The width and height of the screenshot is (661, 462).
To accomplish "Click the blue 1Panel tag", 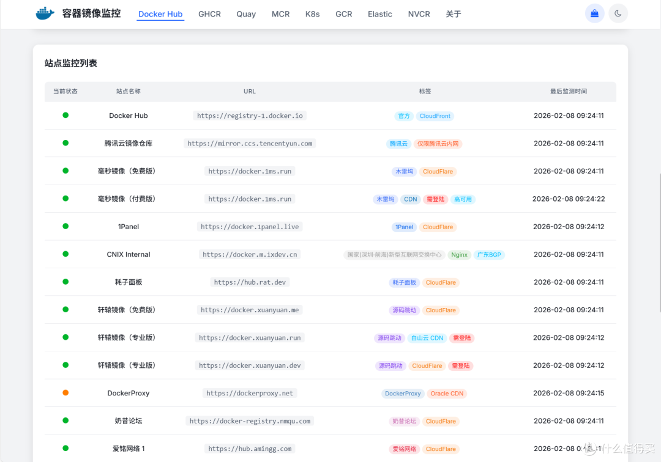I will pos(405,227).
